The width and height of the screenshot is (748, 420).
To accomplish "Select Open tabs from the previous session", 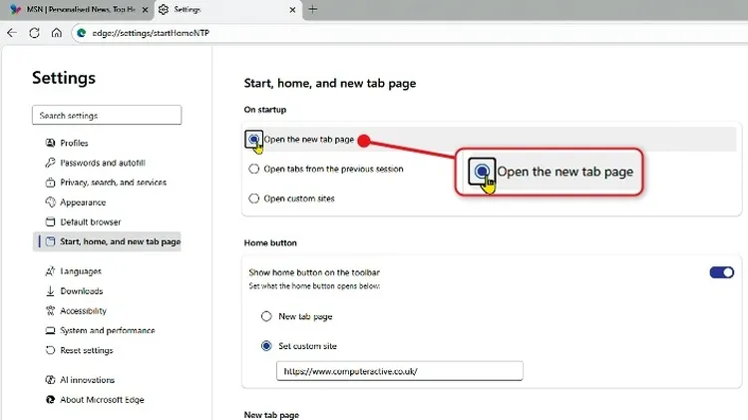I will click(253, 170).
